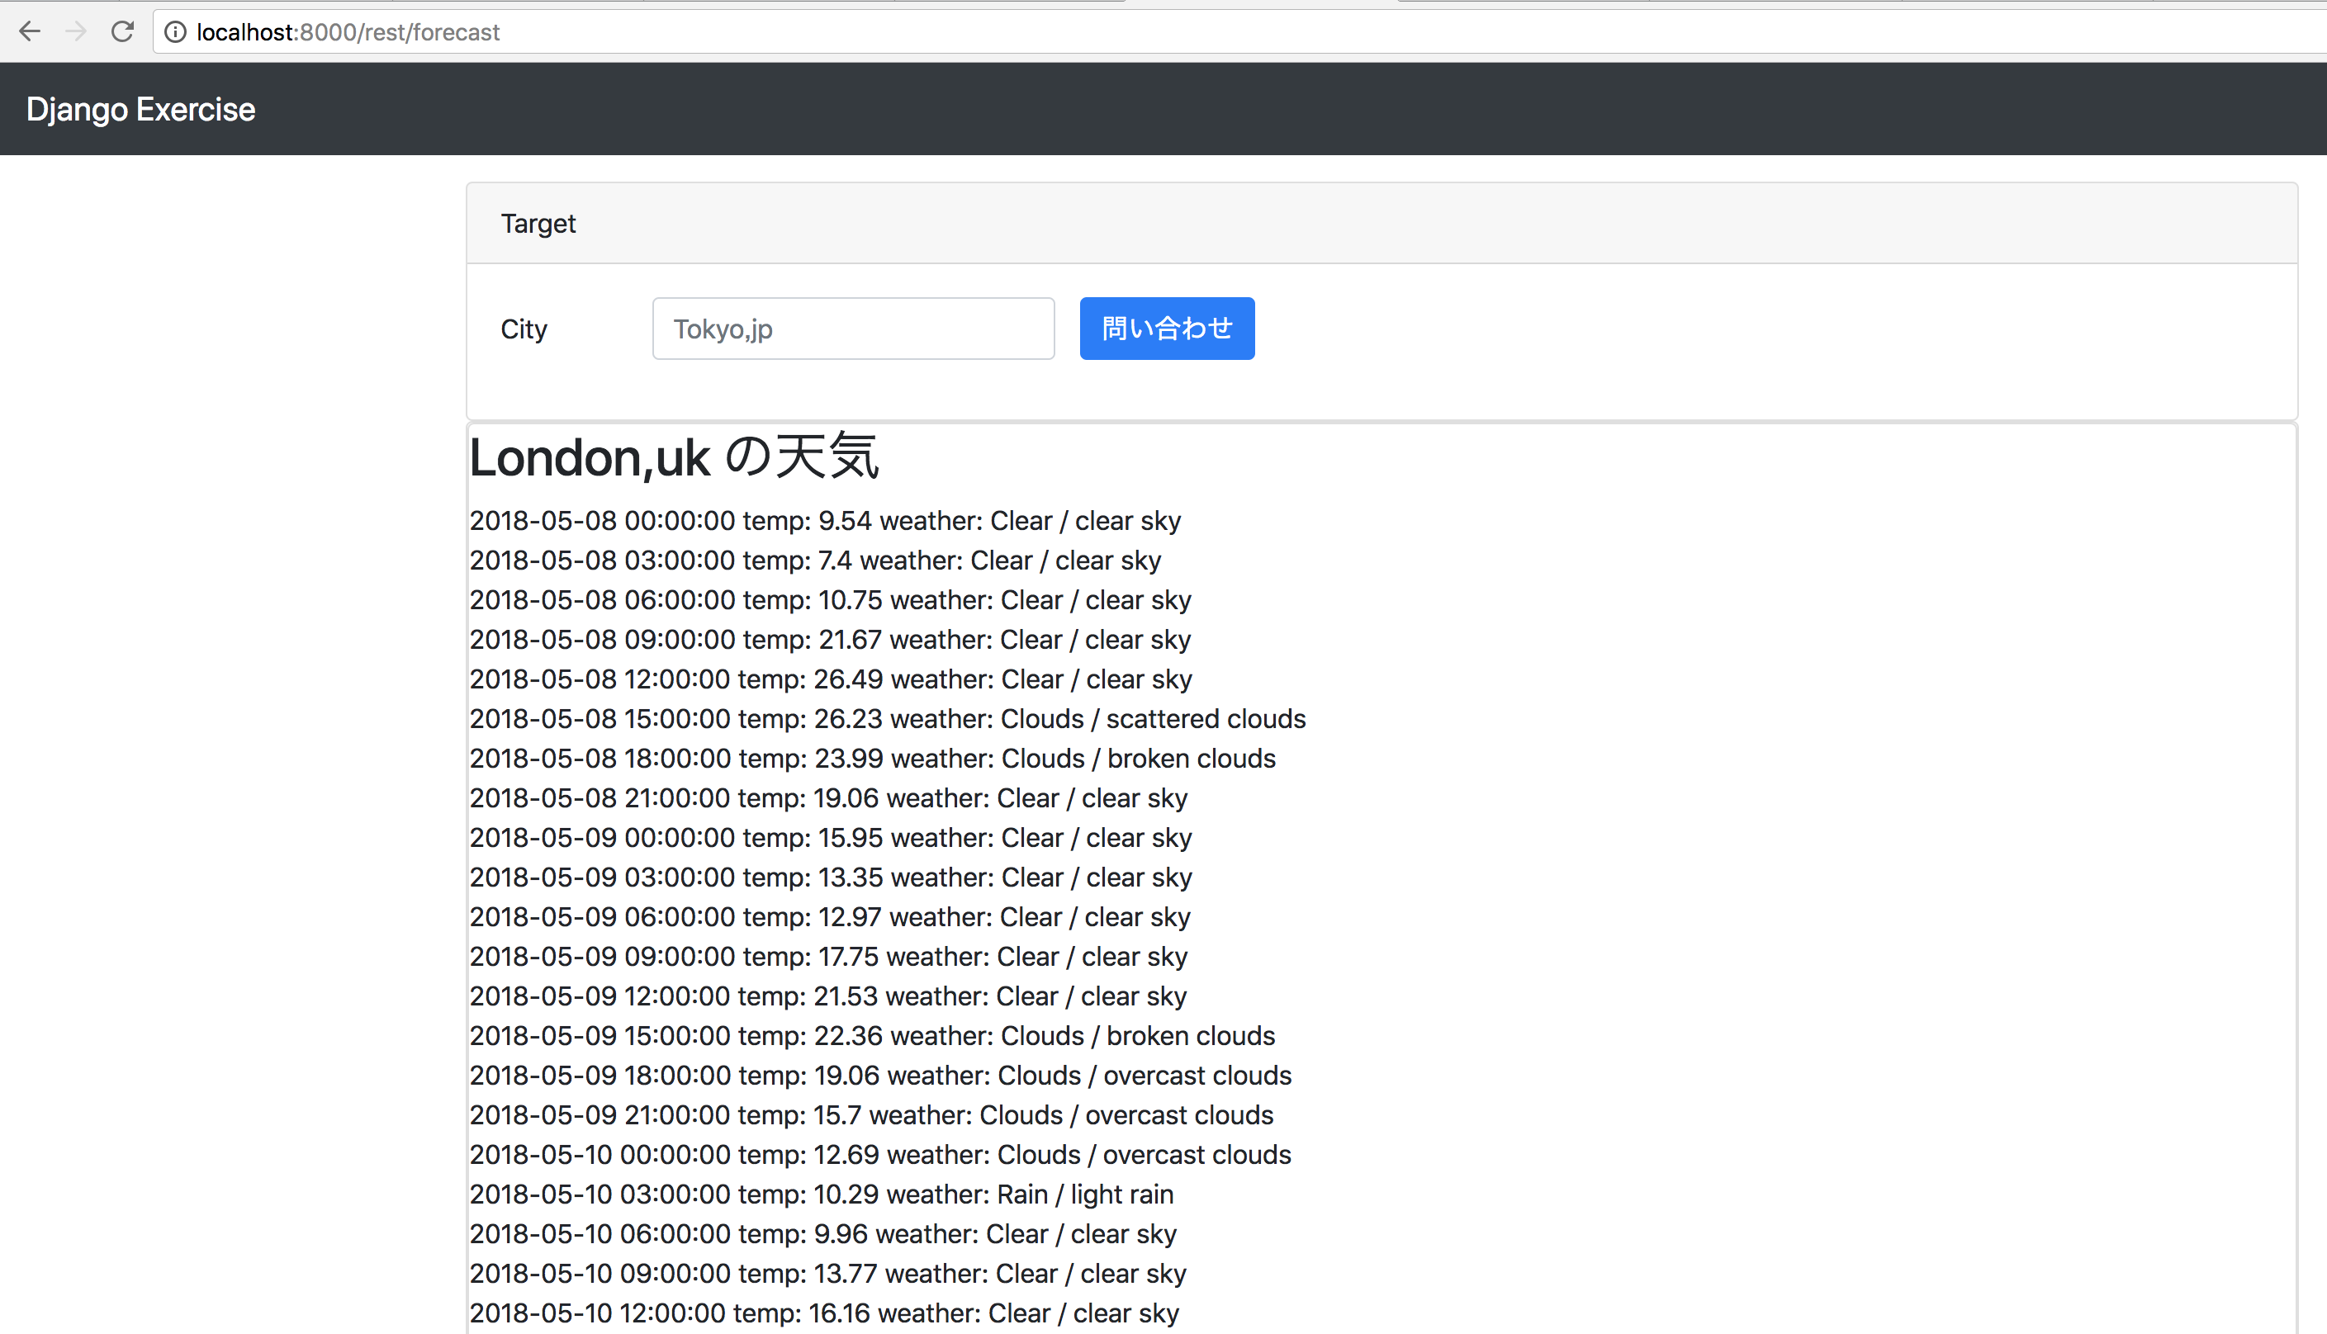Screen dimensions: 2327x1334
Task: Select the 2018-05-08 09:00:00 temp 21.67 row
Action: click(831, 640)
